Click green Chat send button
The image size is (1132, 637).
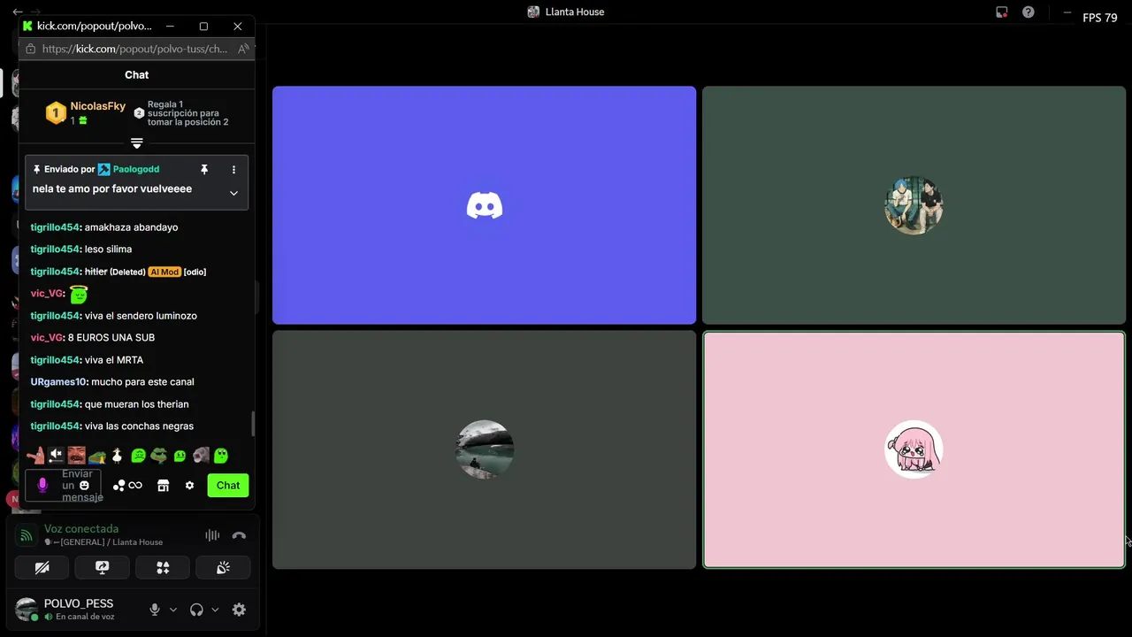[228, 485]
